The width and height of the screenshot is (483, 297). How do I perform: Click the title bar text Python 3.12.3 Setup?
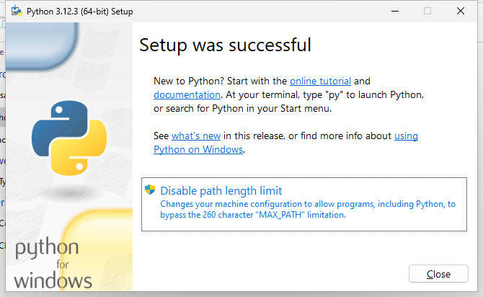pos(80,12)
